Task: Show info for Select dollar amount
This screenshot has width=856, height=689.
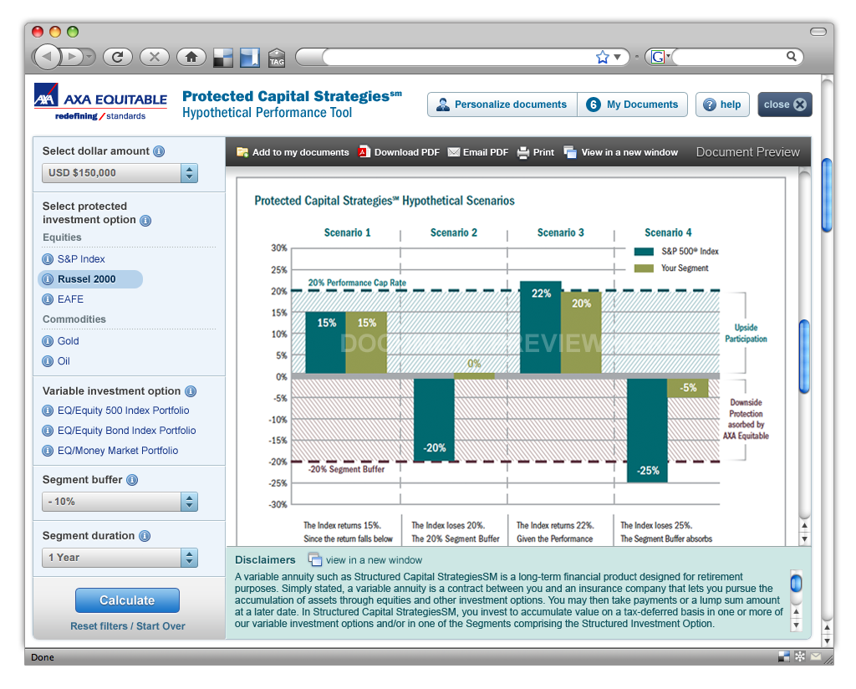Action: (x=159, y=151)
